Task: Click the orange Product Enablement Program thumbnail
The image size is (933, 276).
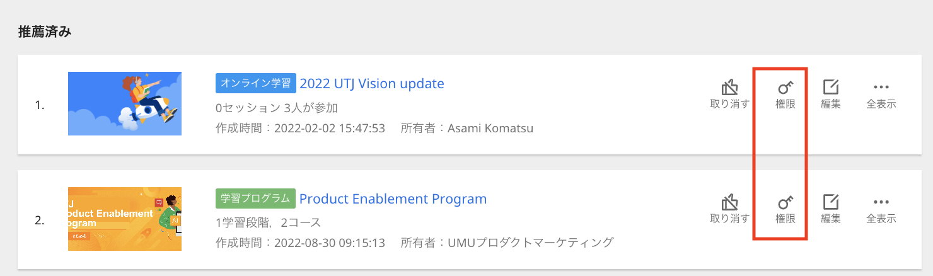Action: [x=125, y=219]
